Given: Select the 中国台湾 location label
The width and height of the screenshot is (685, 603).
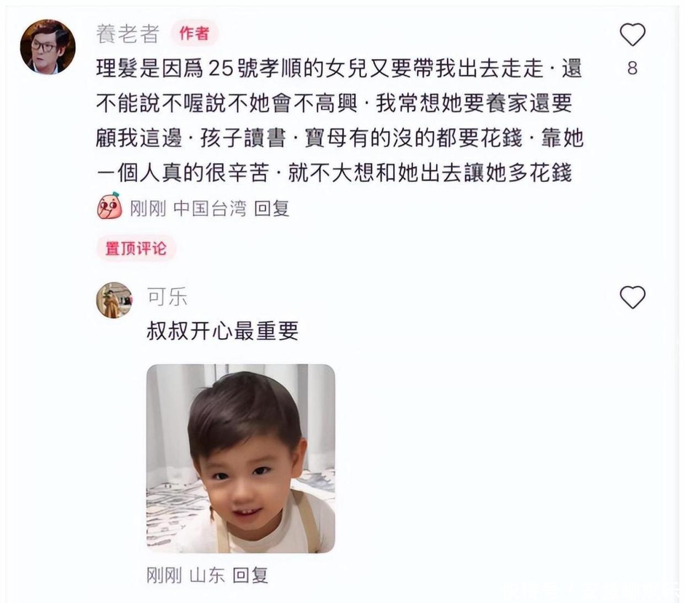Looking at the screenshot, I should click(x=210, y=208).
